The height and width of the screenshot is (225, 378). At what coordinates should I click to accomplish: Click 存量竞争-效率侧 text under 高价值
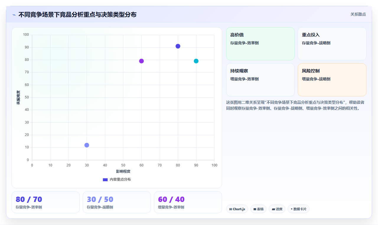click(245, 43)
